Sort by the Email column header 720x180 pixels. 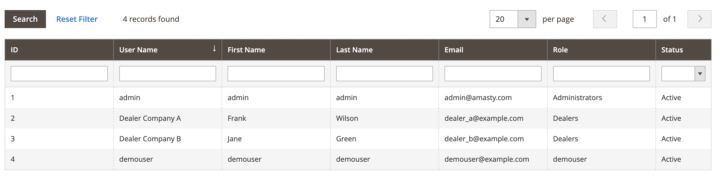coord(493,50)
